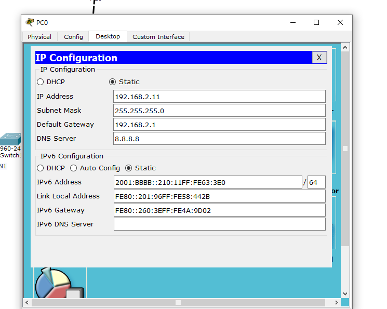Image resolution: width=387 pixels, height=309 pixels.
Task: Switch to the Physical tab
Action: tap(39, 37)
